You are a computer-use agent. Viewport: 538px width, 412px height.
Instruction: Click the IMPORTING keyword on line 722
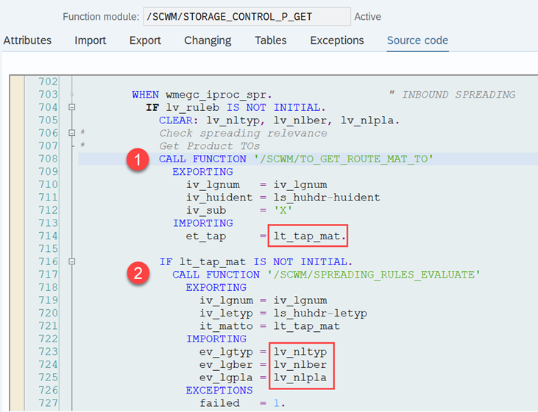[x=216, y=339]
